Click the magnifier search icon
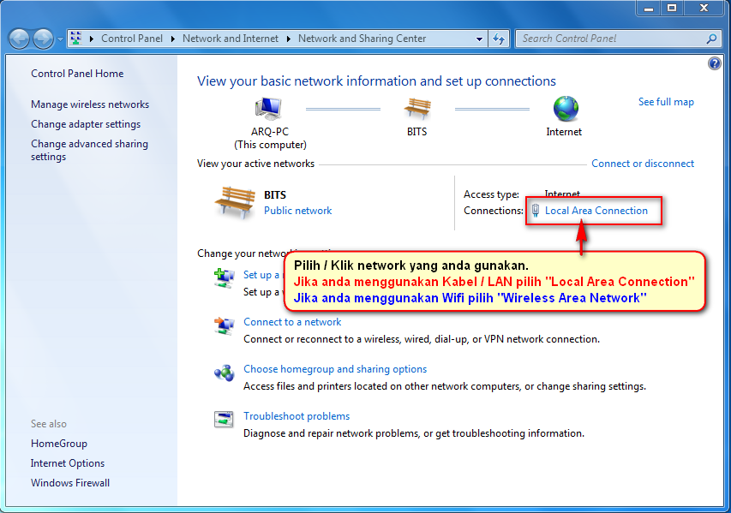The image size is (731, 513). click(711, 39)
